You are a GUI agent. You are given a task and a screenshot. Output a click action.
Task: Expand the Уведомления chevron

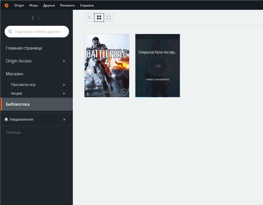(64, 119)
